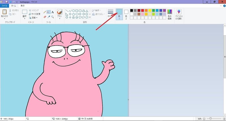Select the Text tool

tap(53, 12)
